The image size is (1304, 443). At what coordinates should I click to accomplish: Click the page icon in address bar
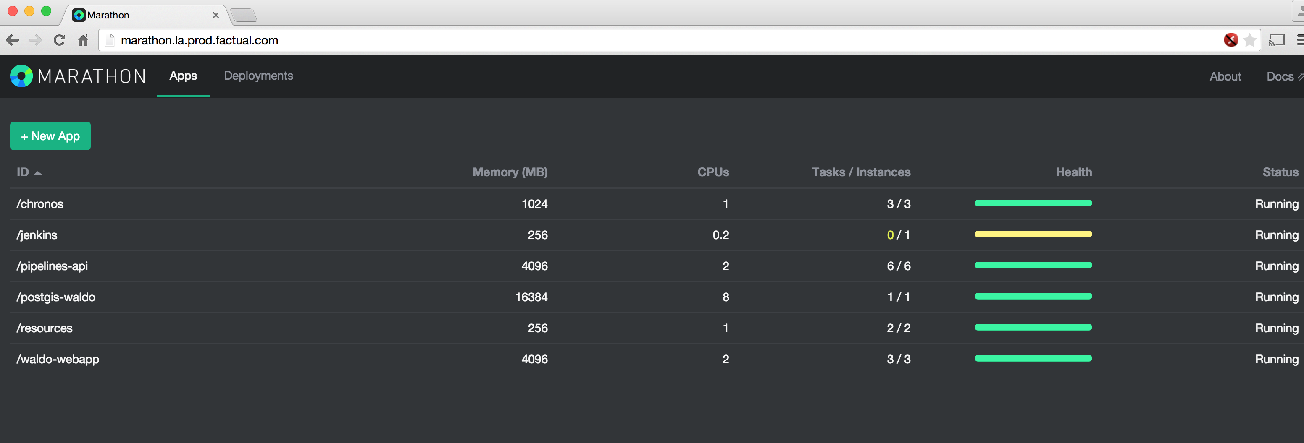click(110, 40)
